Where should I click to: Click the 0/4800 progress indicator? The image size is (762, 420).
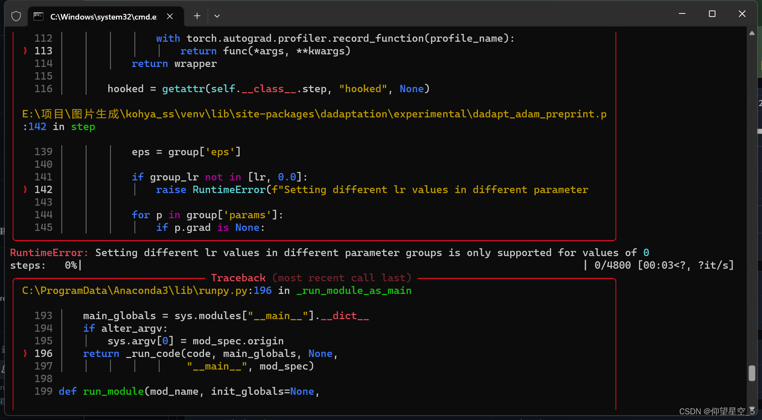tap(612, 265)
